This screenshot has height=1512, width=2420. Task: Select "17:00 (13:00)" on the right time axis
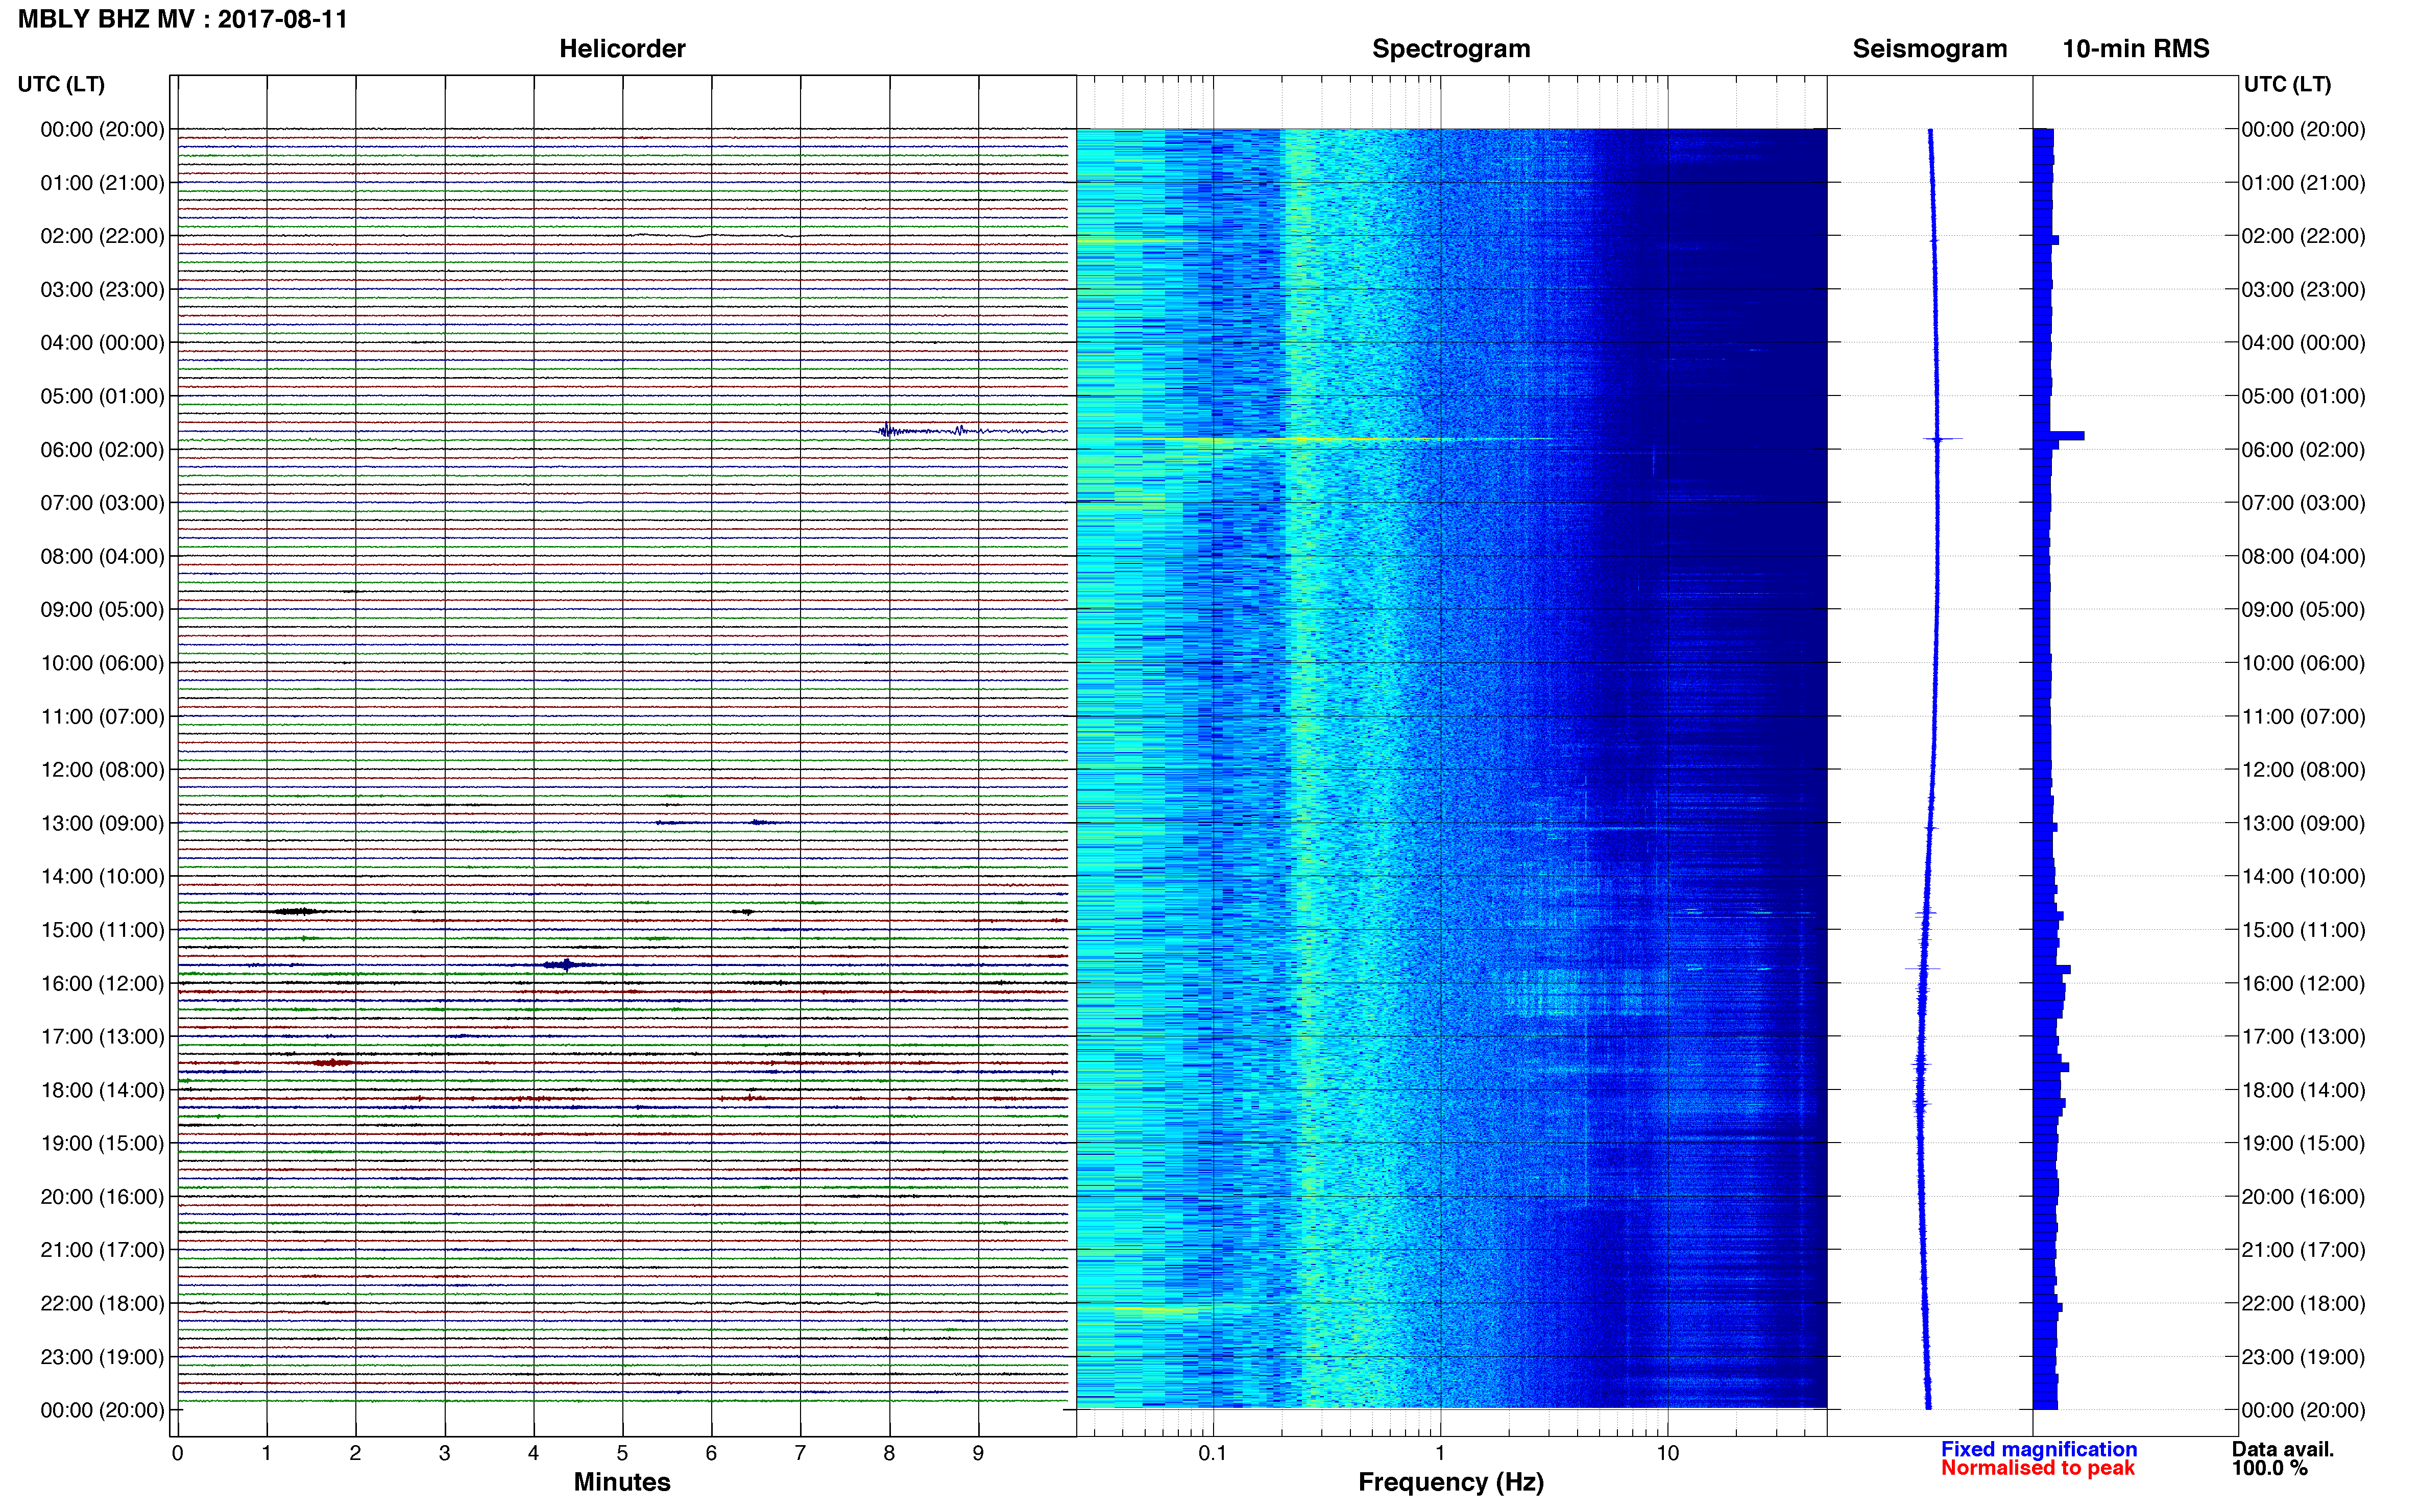tap(2303, 1037)
